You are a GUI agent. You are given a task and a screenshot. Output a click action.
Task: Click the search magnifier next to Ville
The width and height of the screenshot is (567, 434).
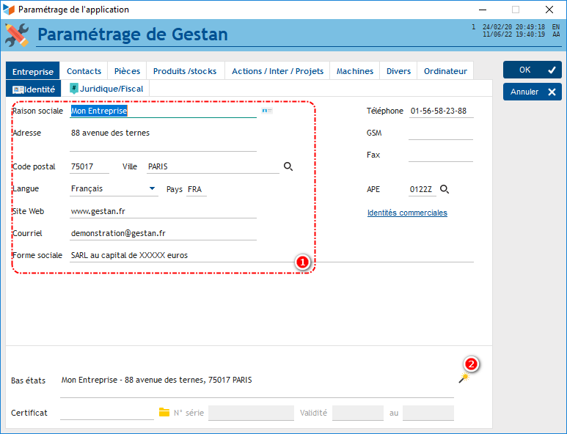click(288, 167)
